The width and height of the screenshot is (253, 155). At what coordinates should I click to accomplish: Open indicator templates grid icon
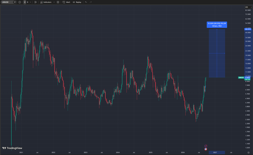pos(58,2)
